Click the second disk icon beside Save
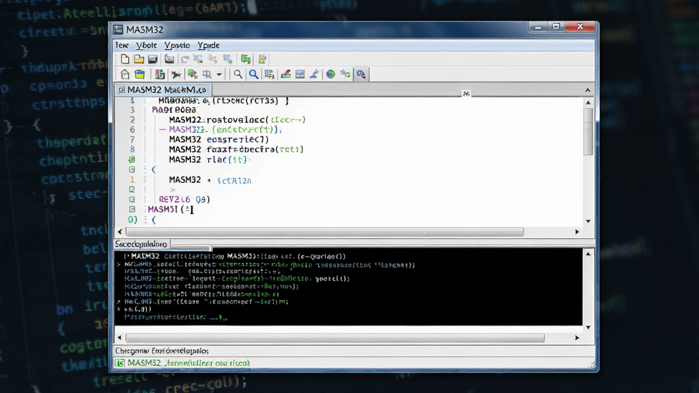Image resolution: width=699 pixels, height=393 pixels. (x=169, y=59)
